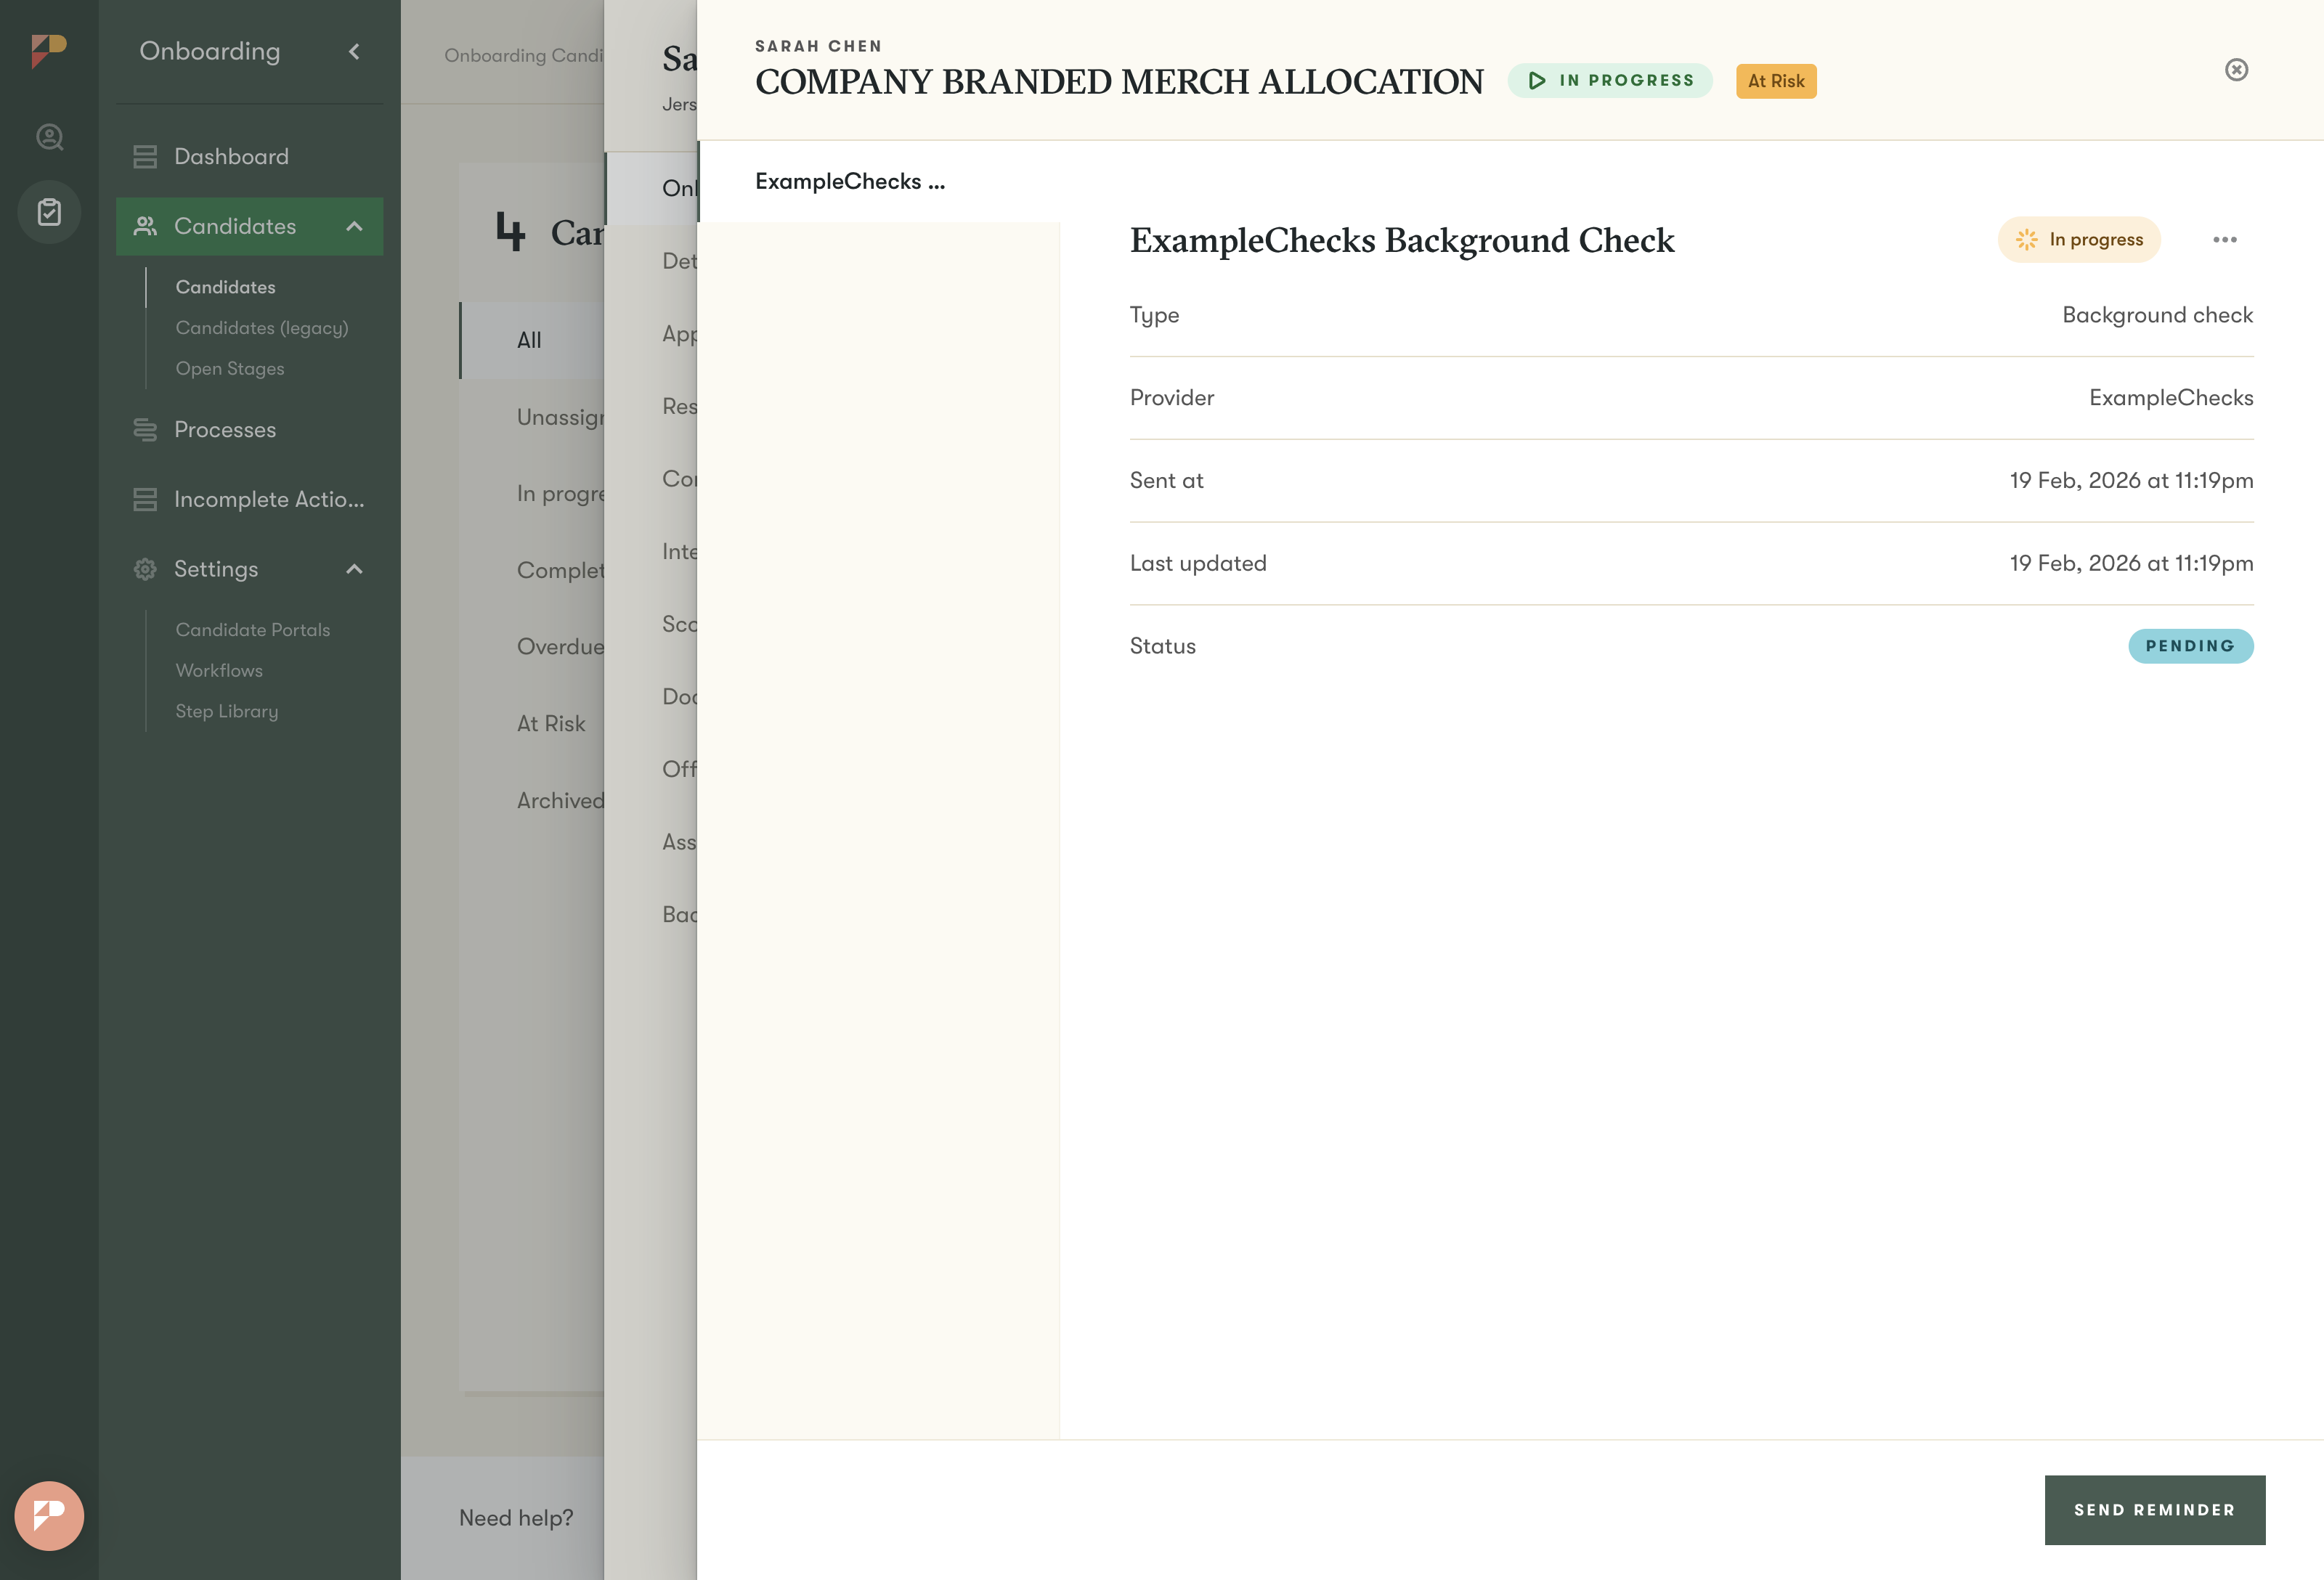Open Candidates (legacy) submenu item
The width and height of the screenshot is (2324, 1580).
tap(262, 328)
